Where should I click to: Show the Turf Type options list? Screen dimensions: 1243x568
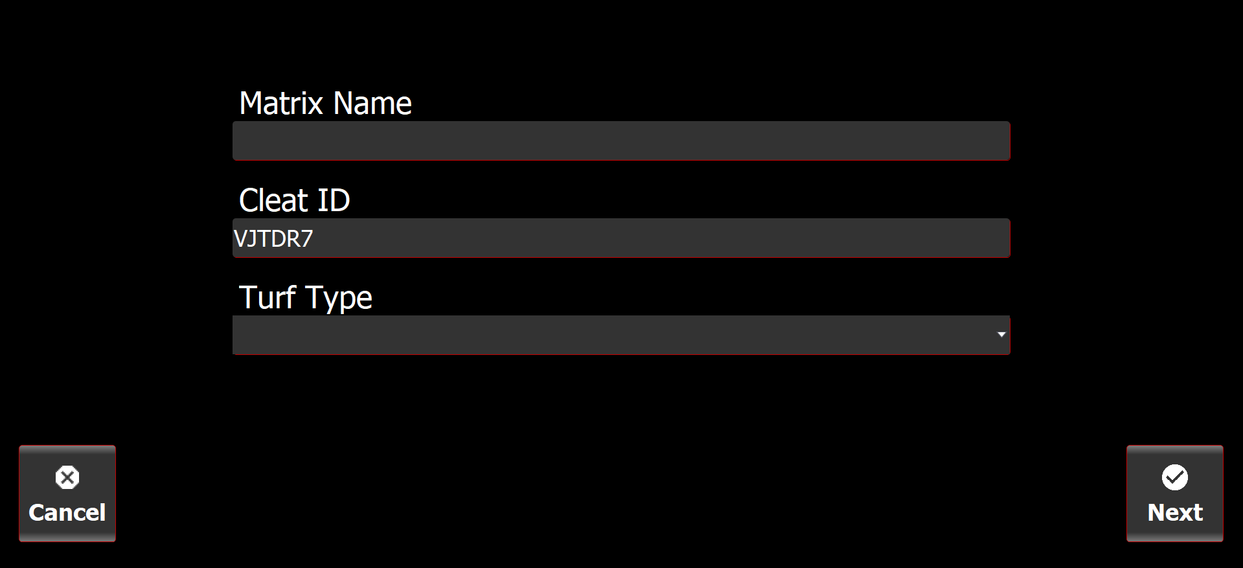pos(1001,335)
